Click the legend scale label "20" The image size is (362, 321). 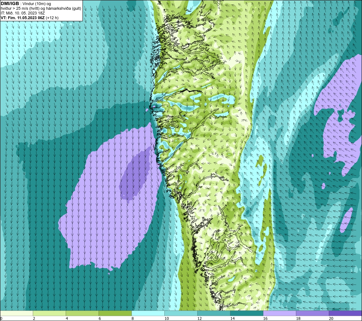[x=331, y=318]
